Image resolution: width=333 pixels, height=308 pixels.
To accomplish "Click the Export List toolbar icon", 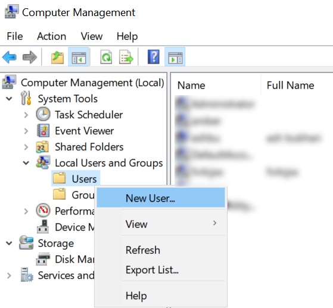I will [126, 57].
